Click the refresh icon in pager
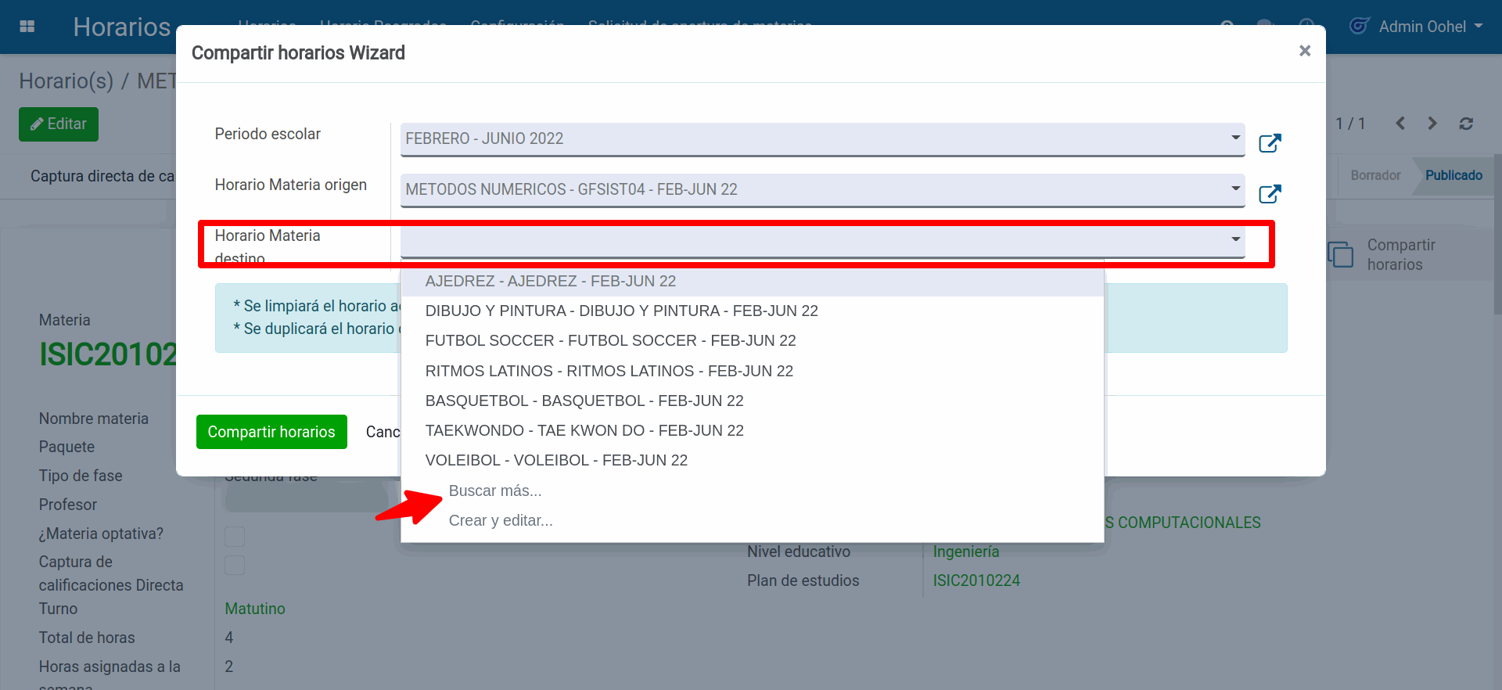The height and width of the screenshot is (690, 1502). [x=1466, y=124]
